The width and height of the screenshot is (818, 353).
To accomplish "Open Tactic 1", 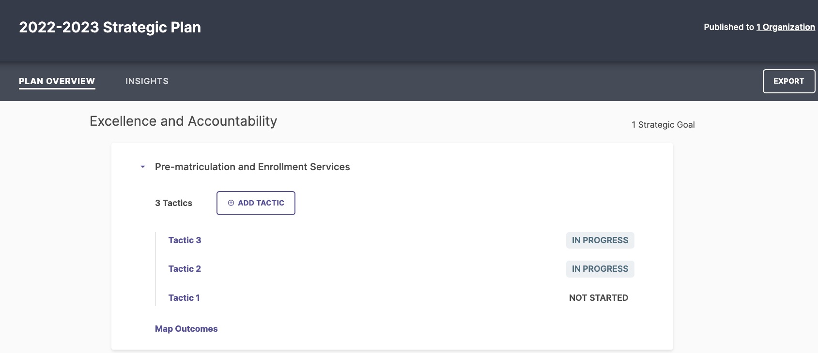I will pyautogui.click(x=184, y=298).
